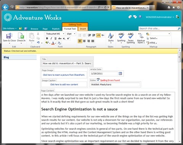Image resolution: width=183 pixels, height=145 pixels.
Task: Click 'Click here to insert a picture' link
Action: pyautogui.click(x=64, y=75)
